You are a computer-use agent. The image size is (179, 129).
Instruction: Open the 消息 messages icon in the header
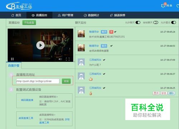[166, 6]
